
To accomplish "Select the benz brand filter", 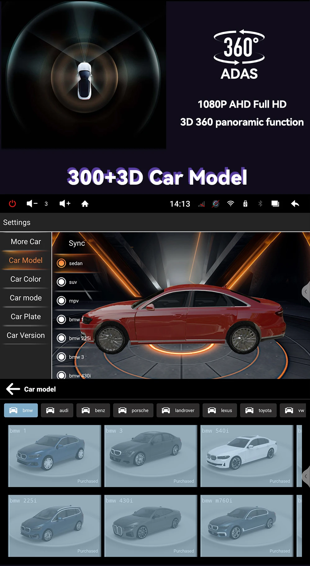I will point(93,410).
